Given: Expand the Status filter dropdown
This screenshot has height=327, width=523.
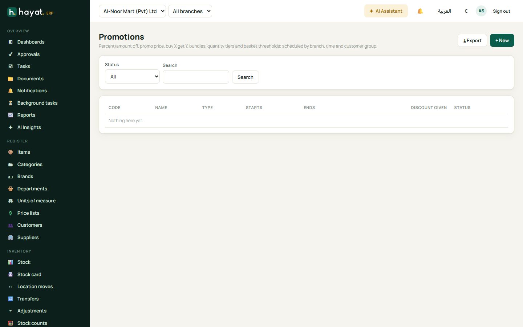Looking at the screenshot, I should [132, 77].
